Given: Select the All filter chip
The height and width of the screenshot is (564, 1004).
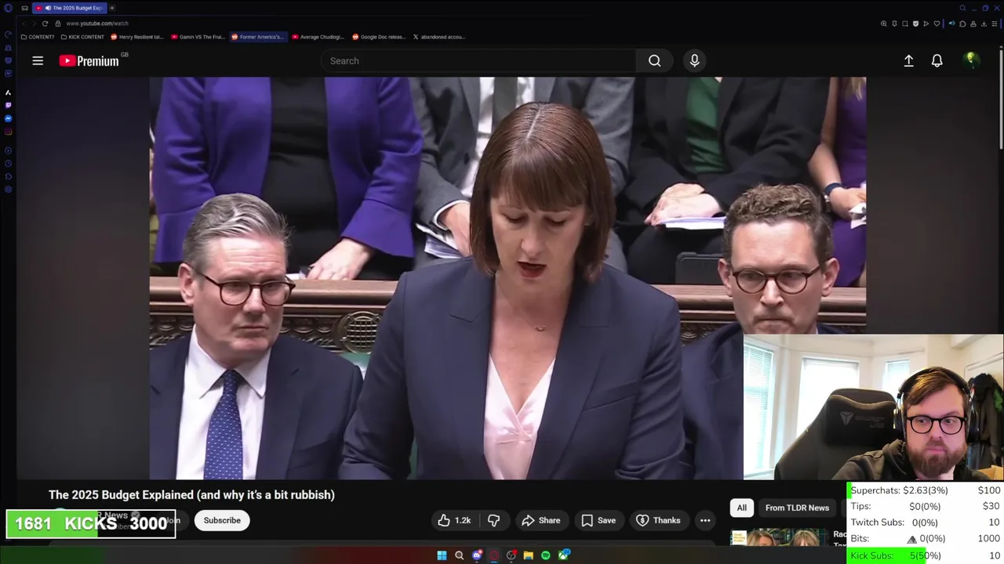Looking at the screenshot, I should click(x=741, y=508).
